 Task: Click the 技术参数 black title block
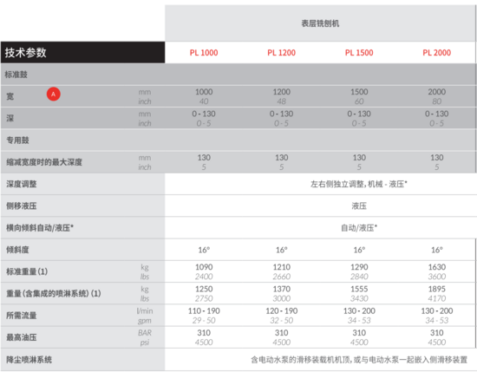click(82, 52)
